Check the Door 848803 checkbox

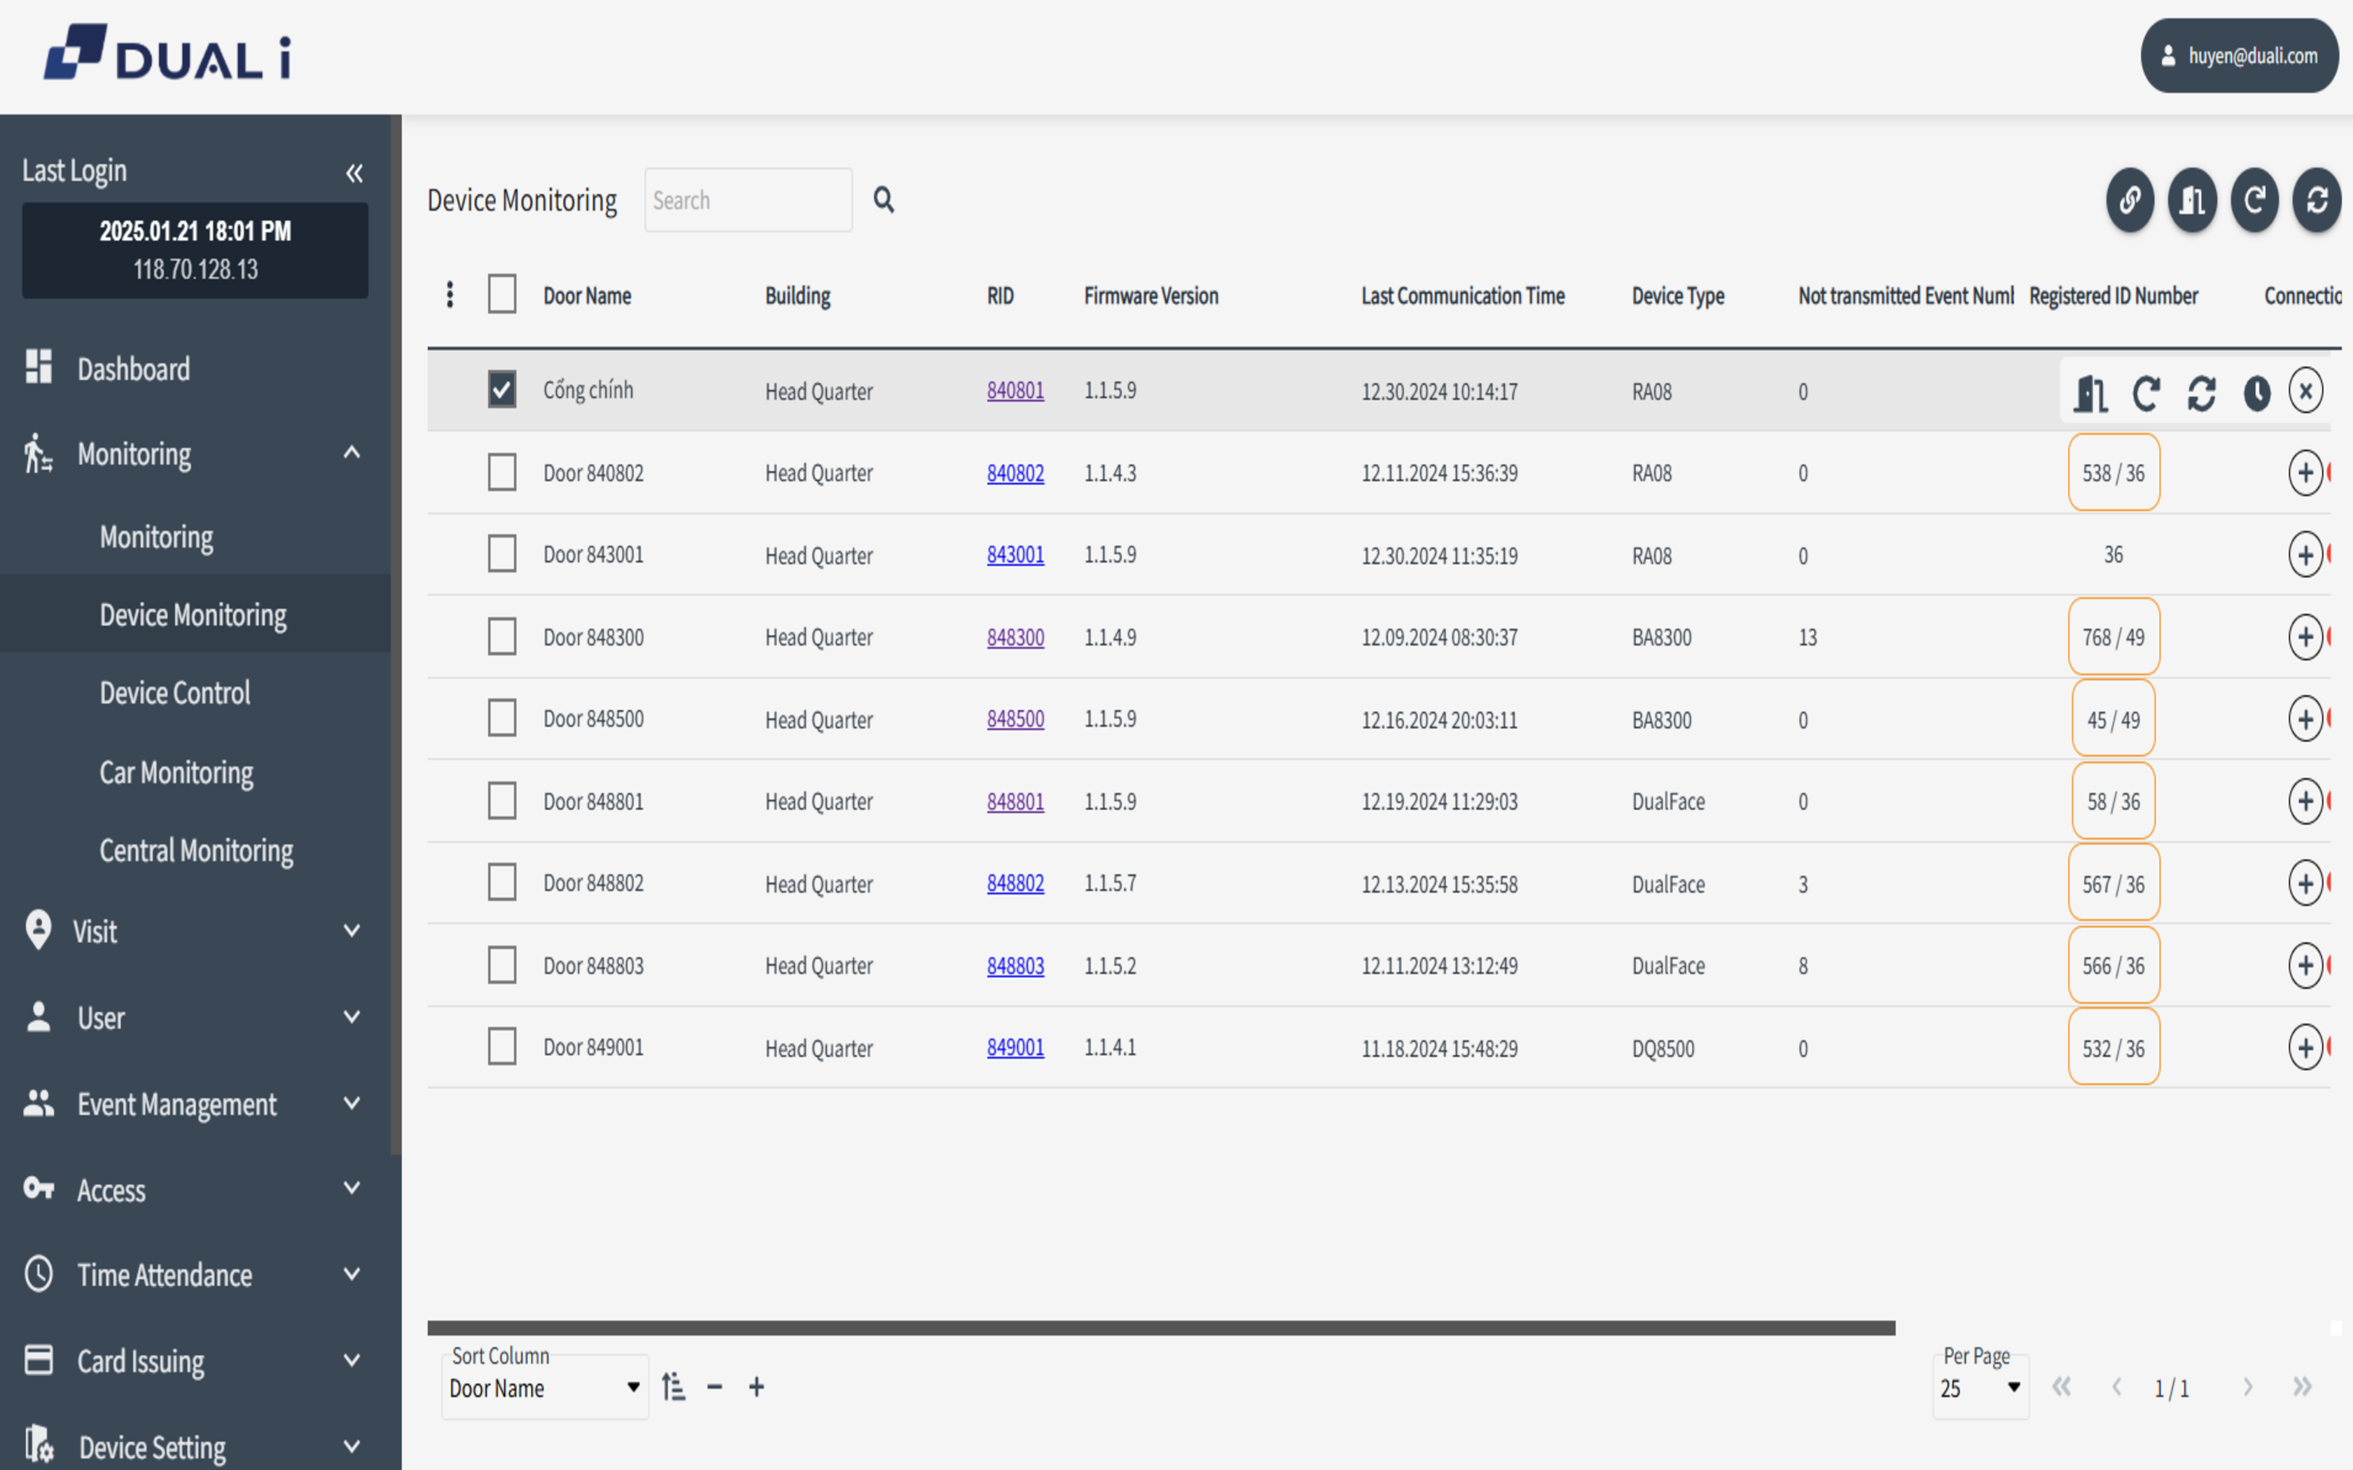point(501,965)
